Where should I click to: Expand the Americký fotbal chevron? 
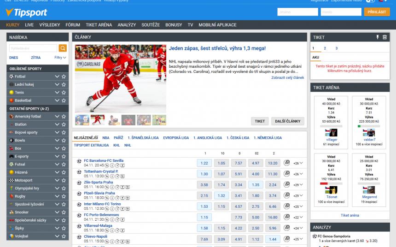pos(57,116)
